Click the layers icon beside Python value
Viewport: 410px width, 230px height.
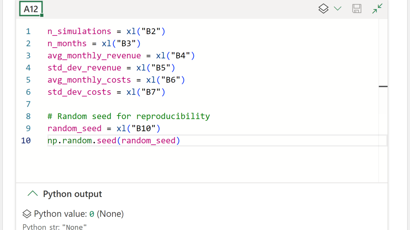pos(27,214)
